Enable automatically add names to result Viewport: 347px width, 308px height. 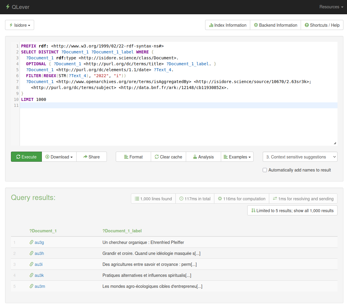point(265,170)
